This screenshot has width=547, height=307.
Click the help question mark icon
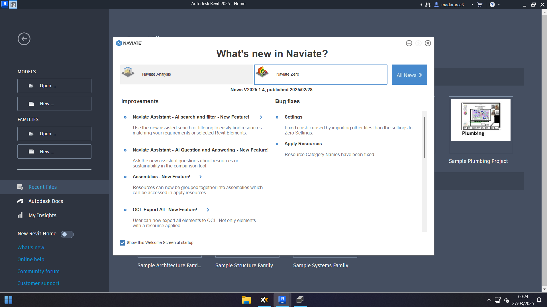492,5
